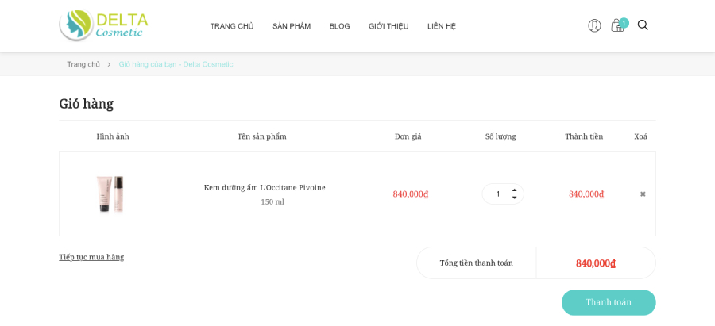Open the LIÊN HỆ page
The height and width of the screenshot is (326, 715).
(442, 26)
